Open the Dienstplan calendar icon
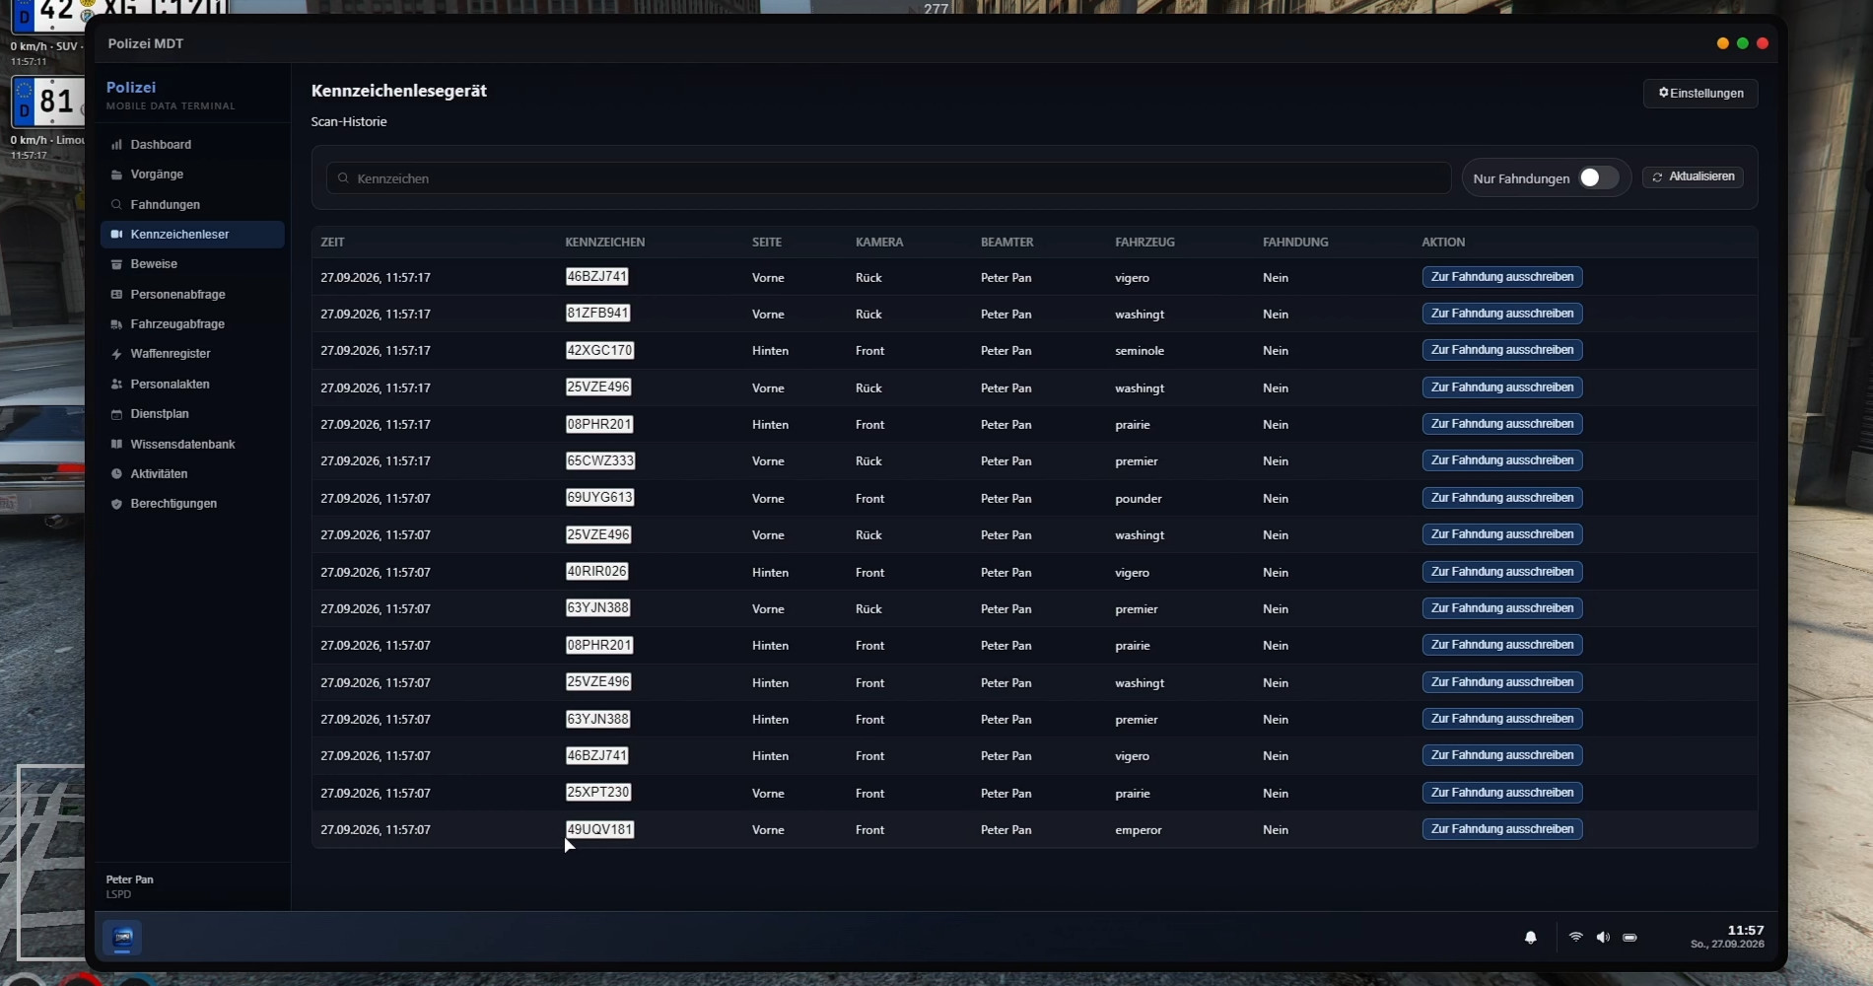 click(x=116, y=414)
